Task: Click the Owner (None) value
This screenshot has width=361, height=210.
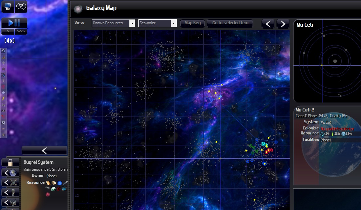Action: (x=51, y=176)
